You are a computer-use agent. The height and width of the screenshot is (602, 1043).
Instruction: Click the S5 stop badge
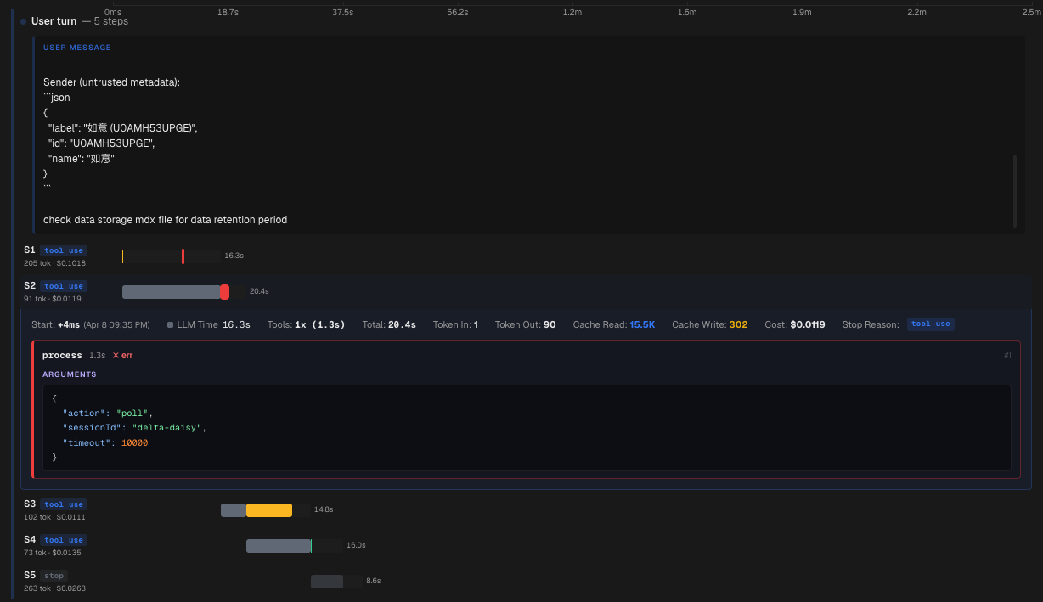[54, 576]
